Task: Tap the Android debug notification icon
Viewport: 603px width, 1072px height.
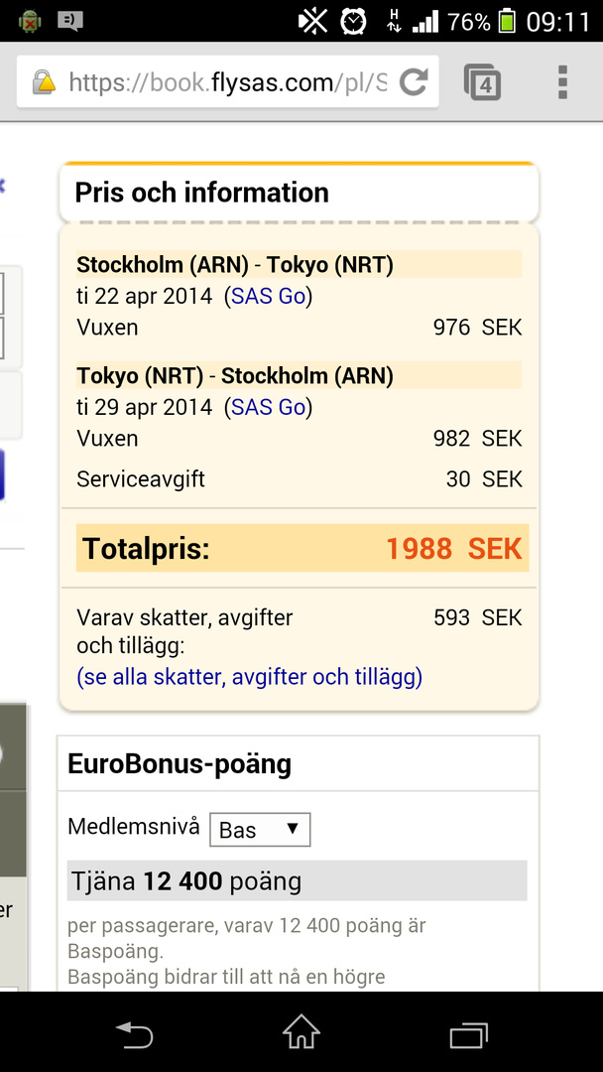Action: pyautogui.click(x=31, y=21)
